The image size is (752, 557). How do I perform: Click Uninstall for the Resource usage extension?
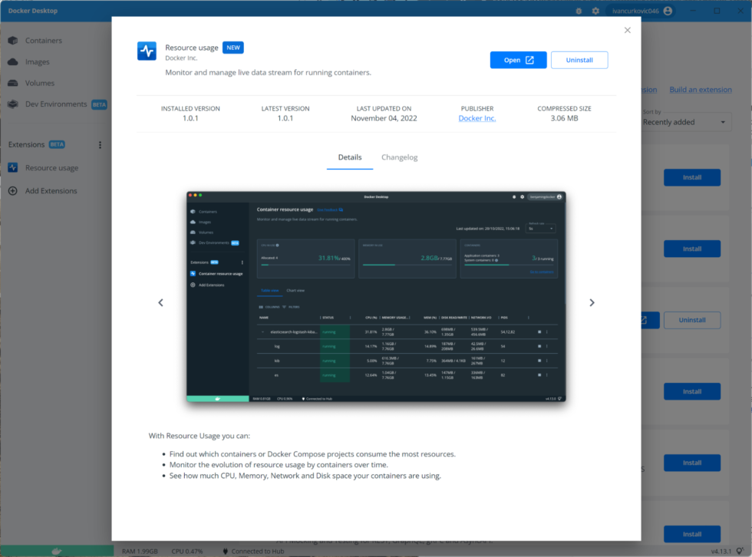[581, 59]
